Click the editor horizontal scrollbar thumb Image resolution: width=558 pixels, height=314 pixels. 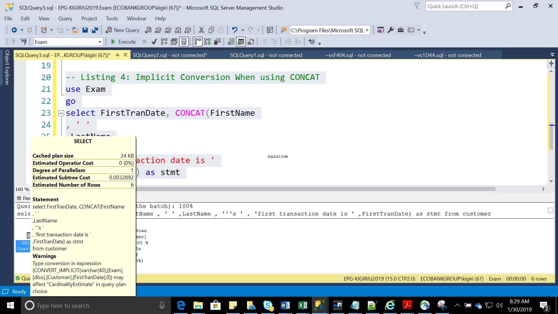(315, 189)
